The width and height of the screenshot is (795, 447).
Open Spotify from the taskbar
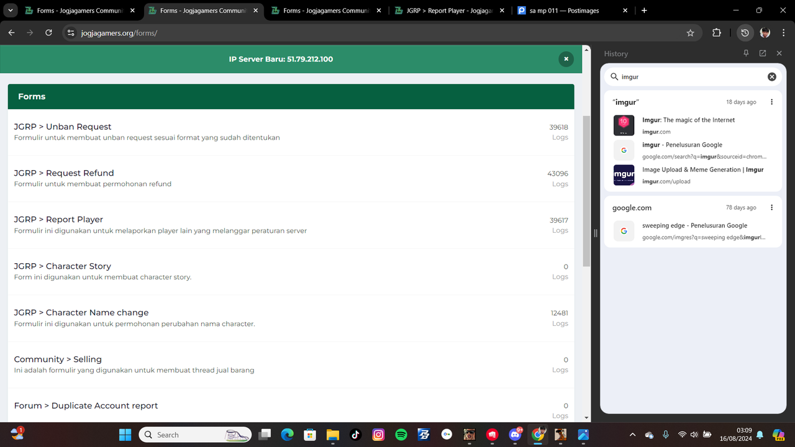click(x=401, y=435)
